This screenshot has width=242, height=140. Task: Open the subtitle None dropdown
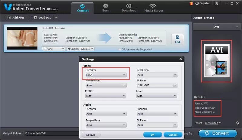[54, 49]
